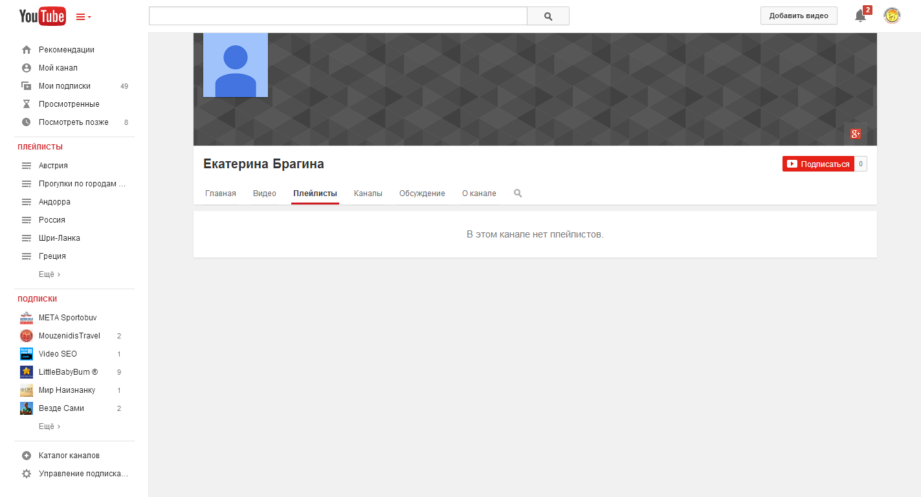The image size is (921, 497).
Task: Open the ПЛЕЙЛИСТЫ section heading
Action: (x=40, y=147)
